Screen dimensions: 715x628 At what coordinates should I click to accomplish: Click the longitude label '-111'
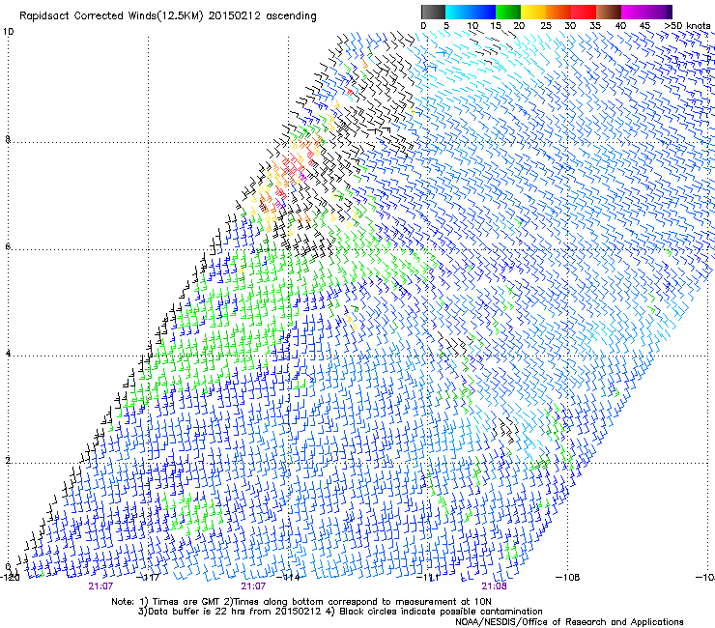click(x=428, y=578)
